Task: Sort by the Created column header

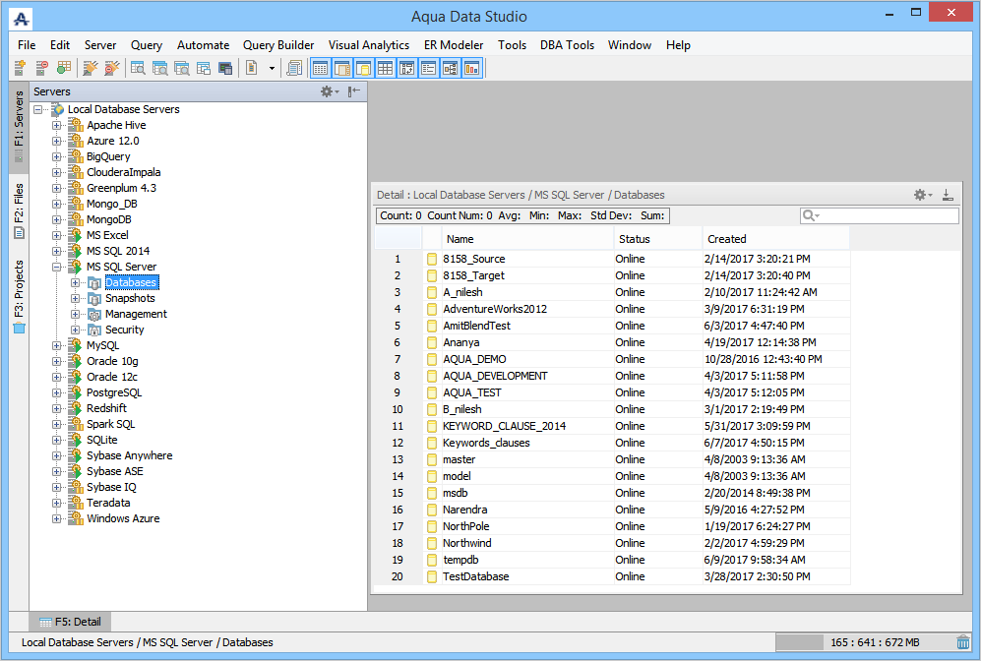Action: 775,239
